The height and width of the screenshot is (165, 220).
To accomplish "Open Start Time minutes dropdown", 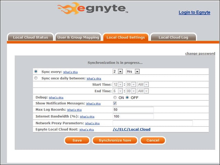I will tap(131, 85).
